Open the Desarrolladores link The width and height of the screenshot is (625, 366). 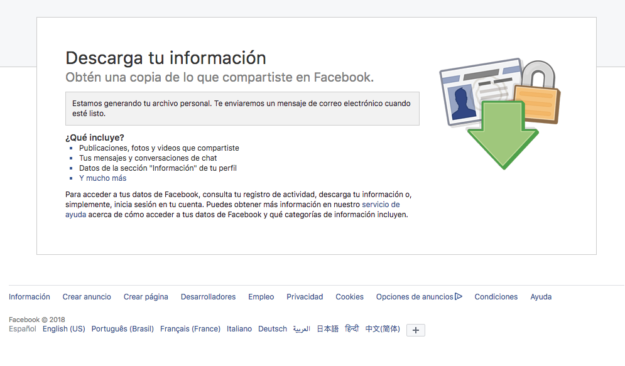point(208,296)
